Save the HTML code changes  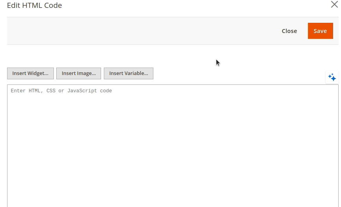tap(320, 31)
